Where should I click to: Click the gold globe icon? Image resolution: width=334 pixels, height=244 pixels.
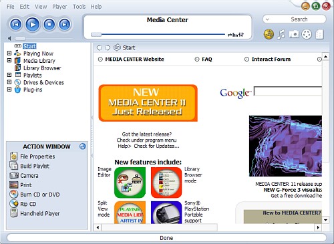[x=269, y=34]
